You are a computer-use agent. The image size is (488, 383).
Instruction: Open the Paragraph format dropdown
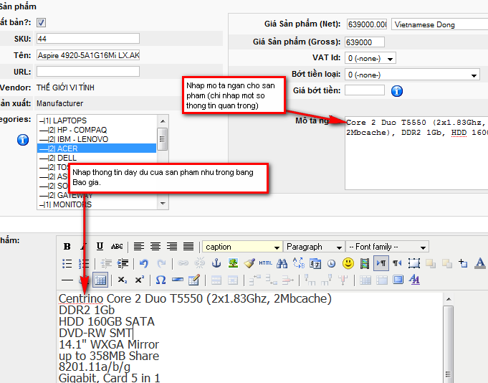[x=315, y=247]
